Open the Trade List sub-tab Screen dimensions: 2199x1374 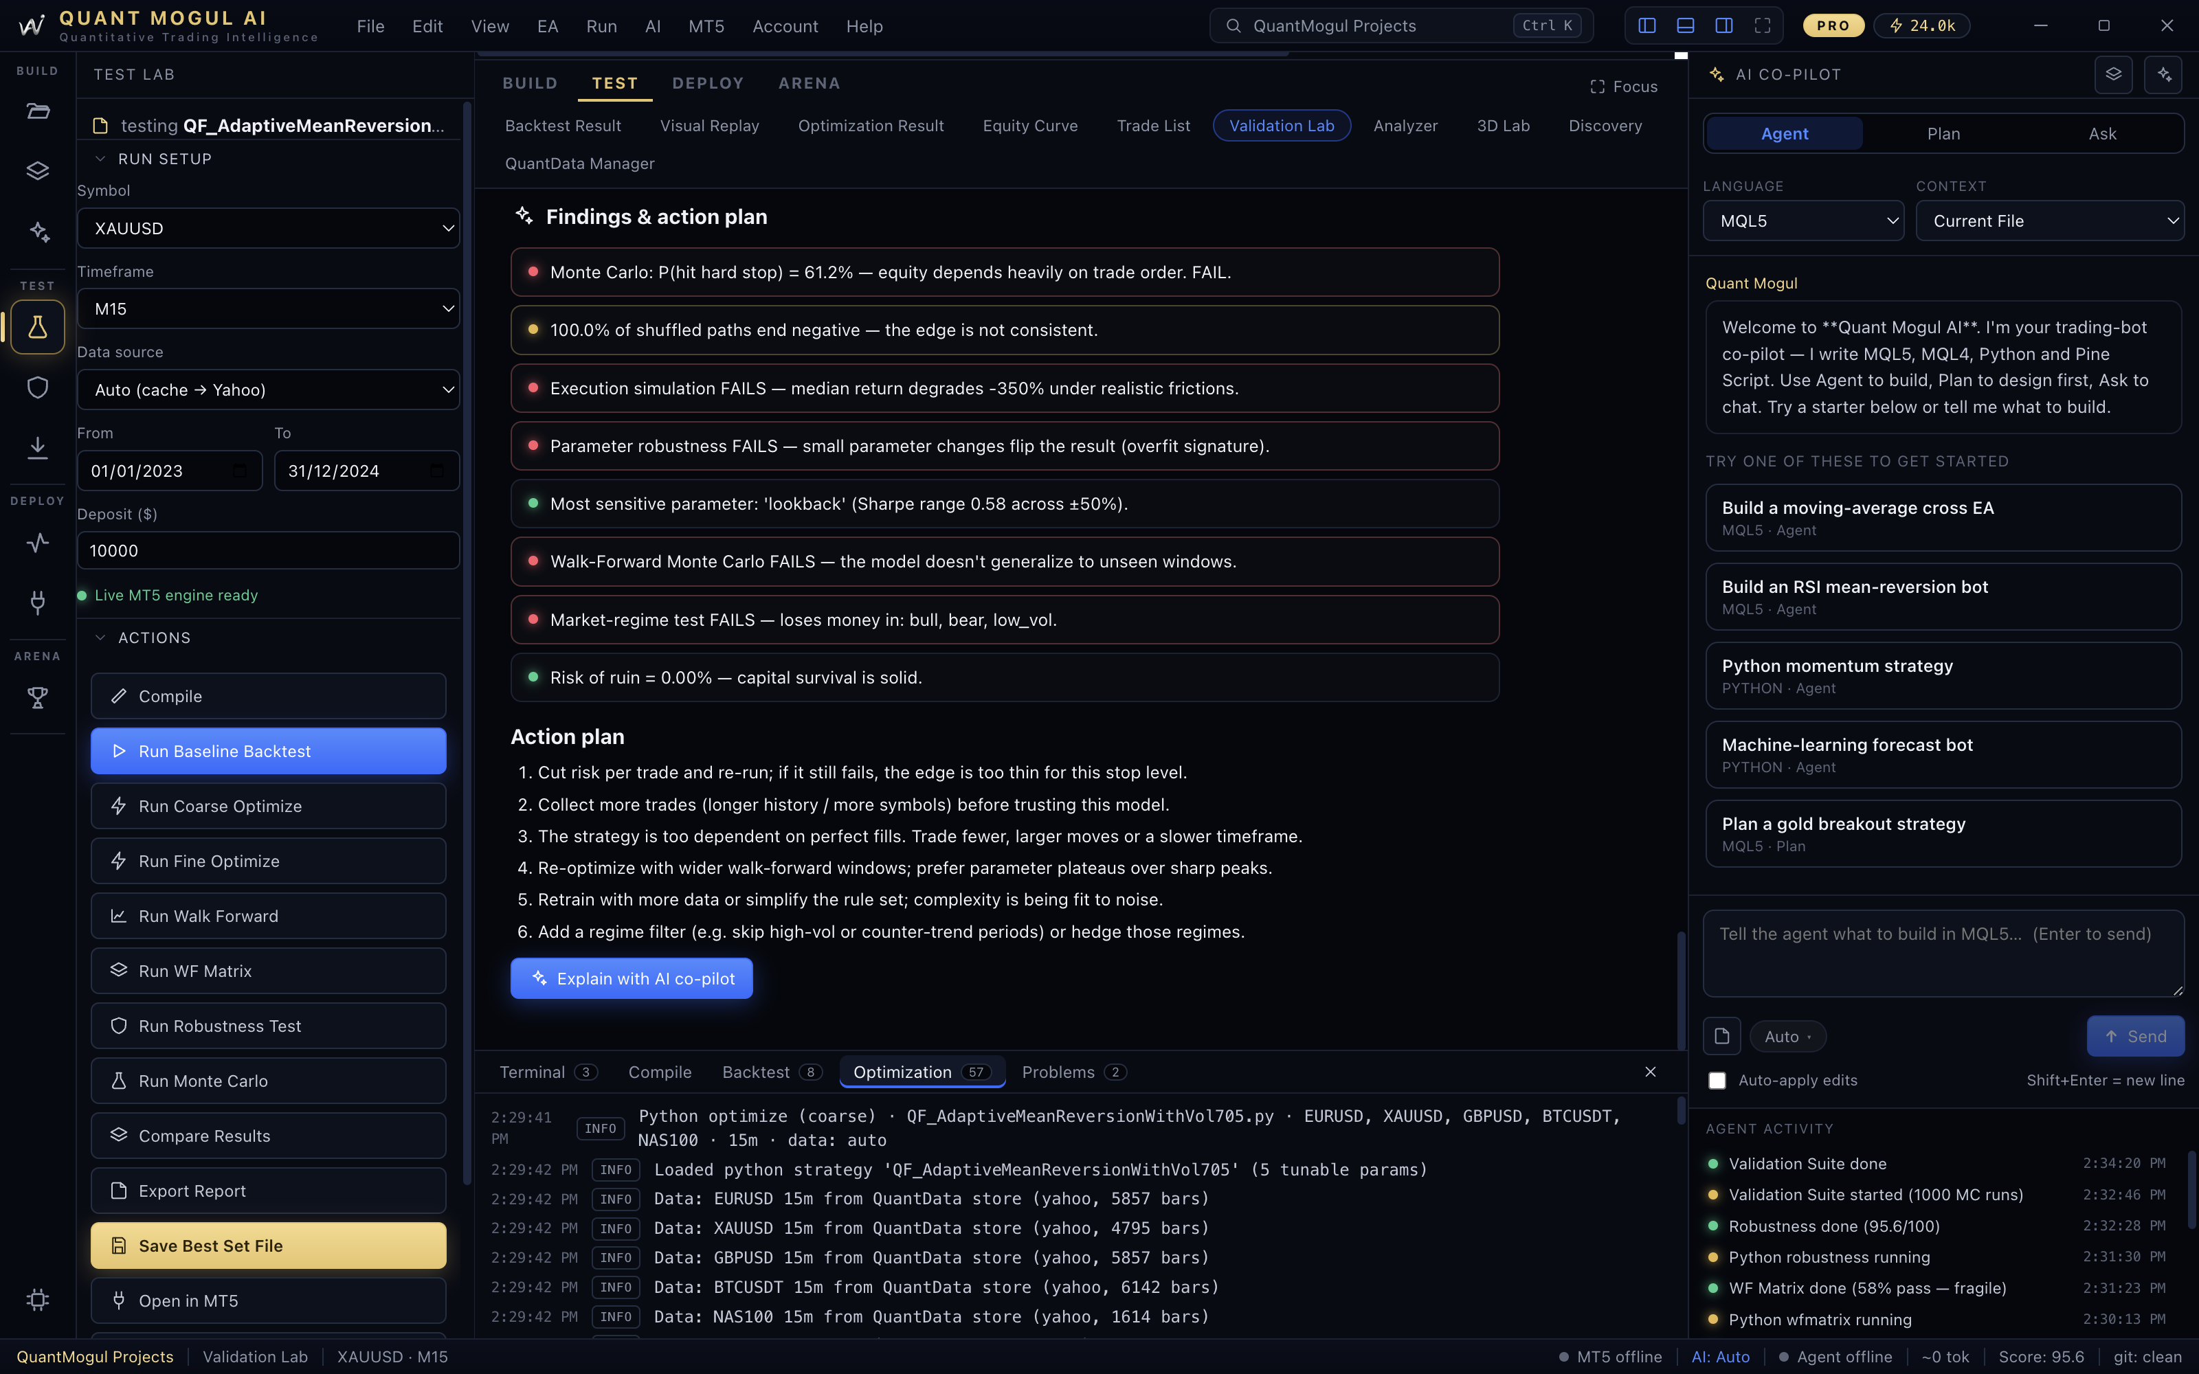1153,126
